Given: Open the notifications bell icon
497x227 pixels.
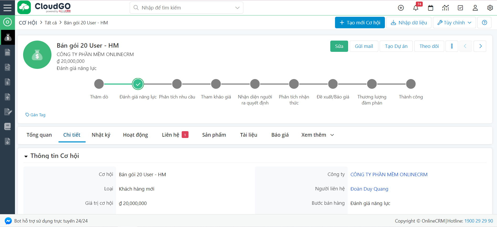Looking at the screenshot, I should coord(416,8).
